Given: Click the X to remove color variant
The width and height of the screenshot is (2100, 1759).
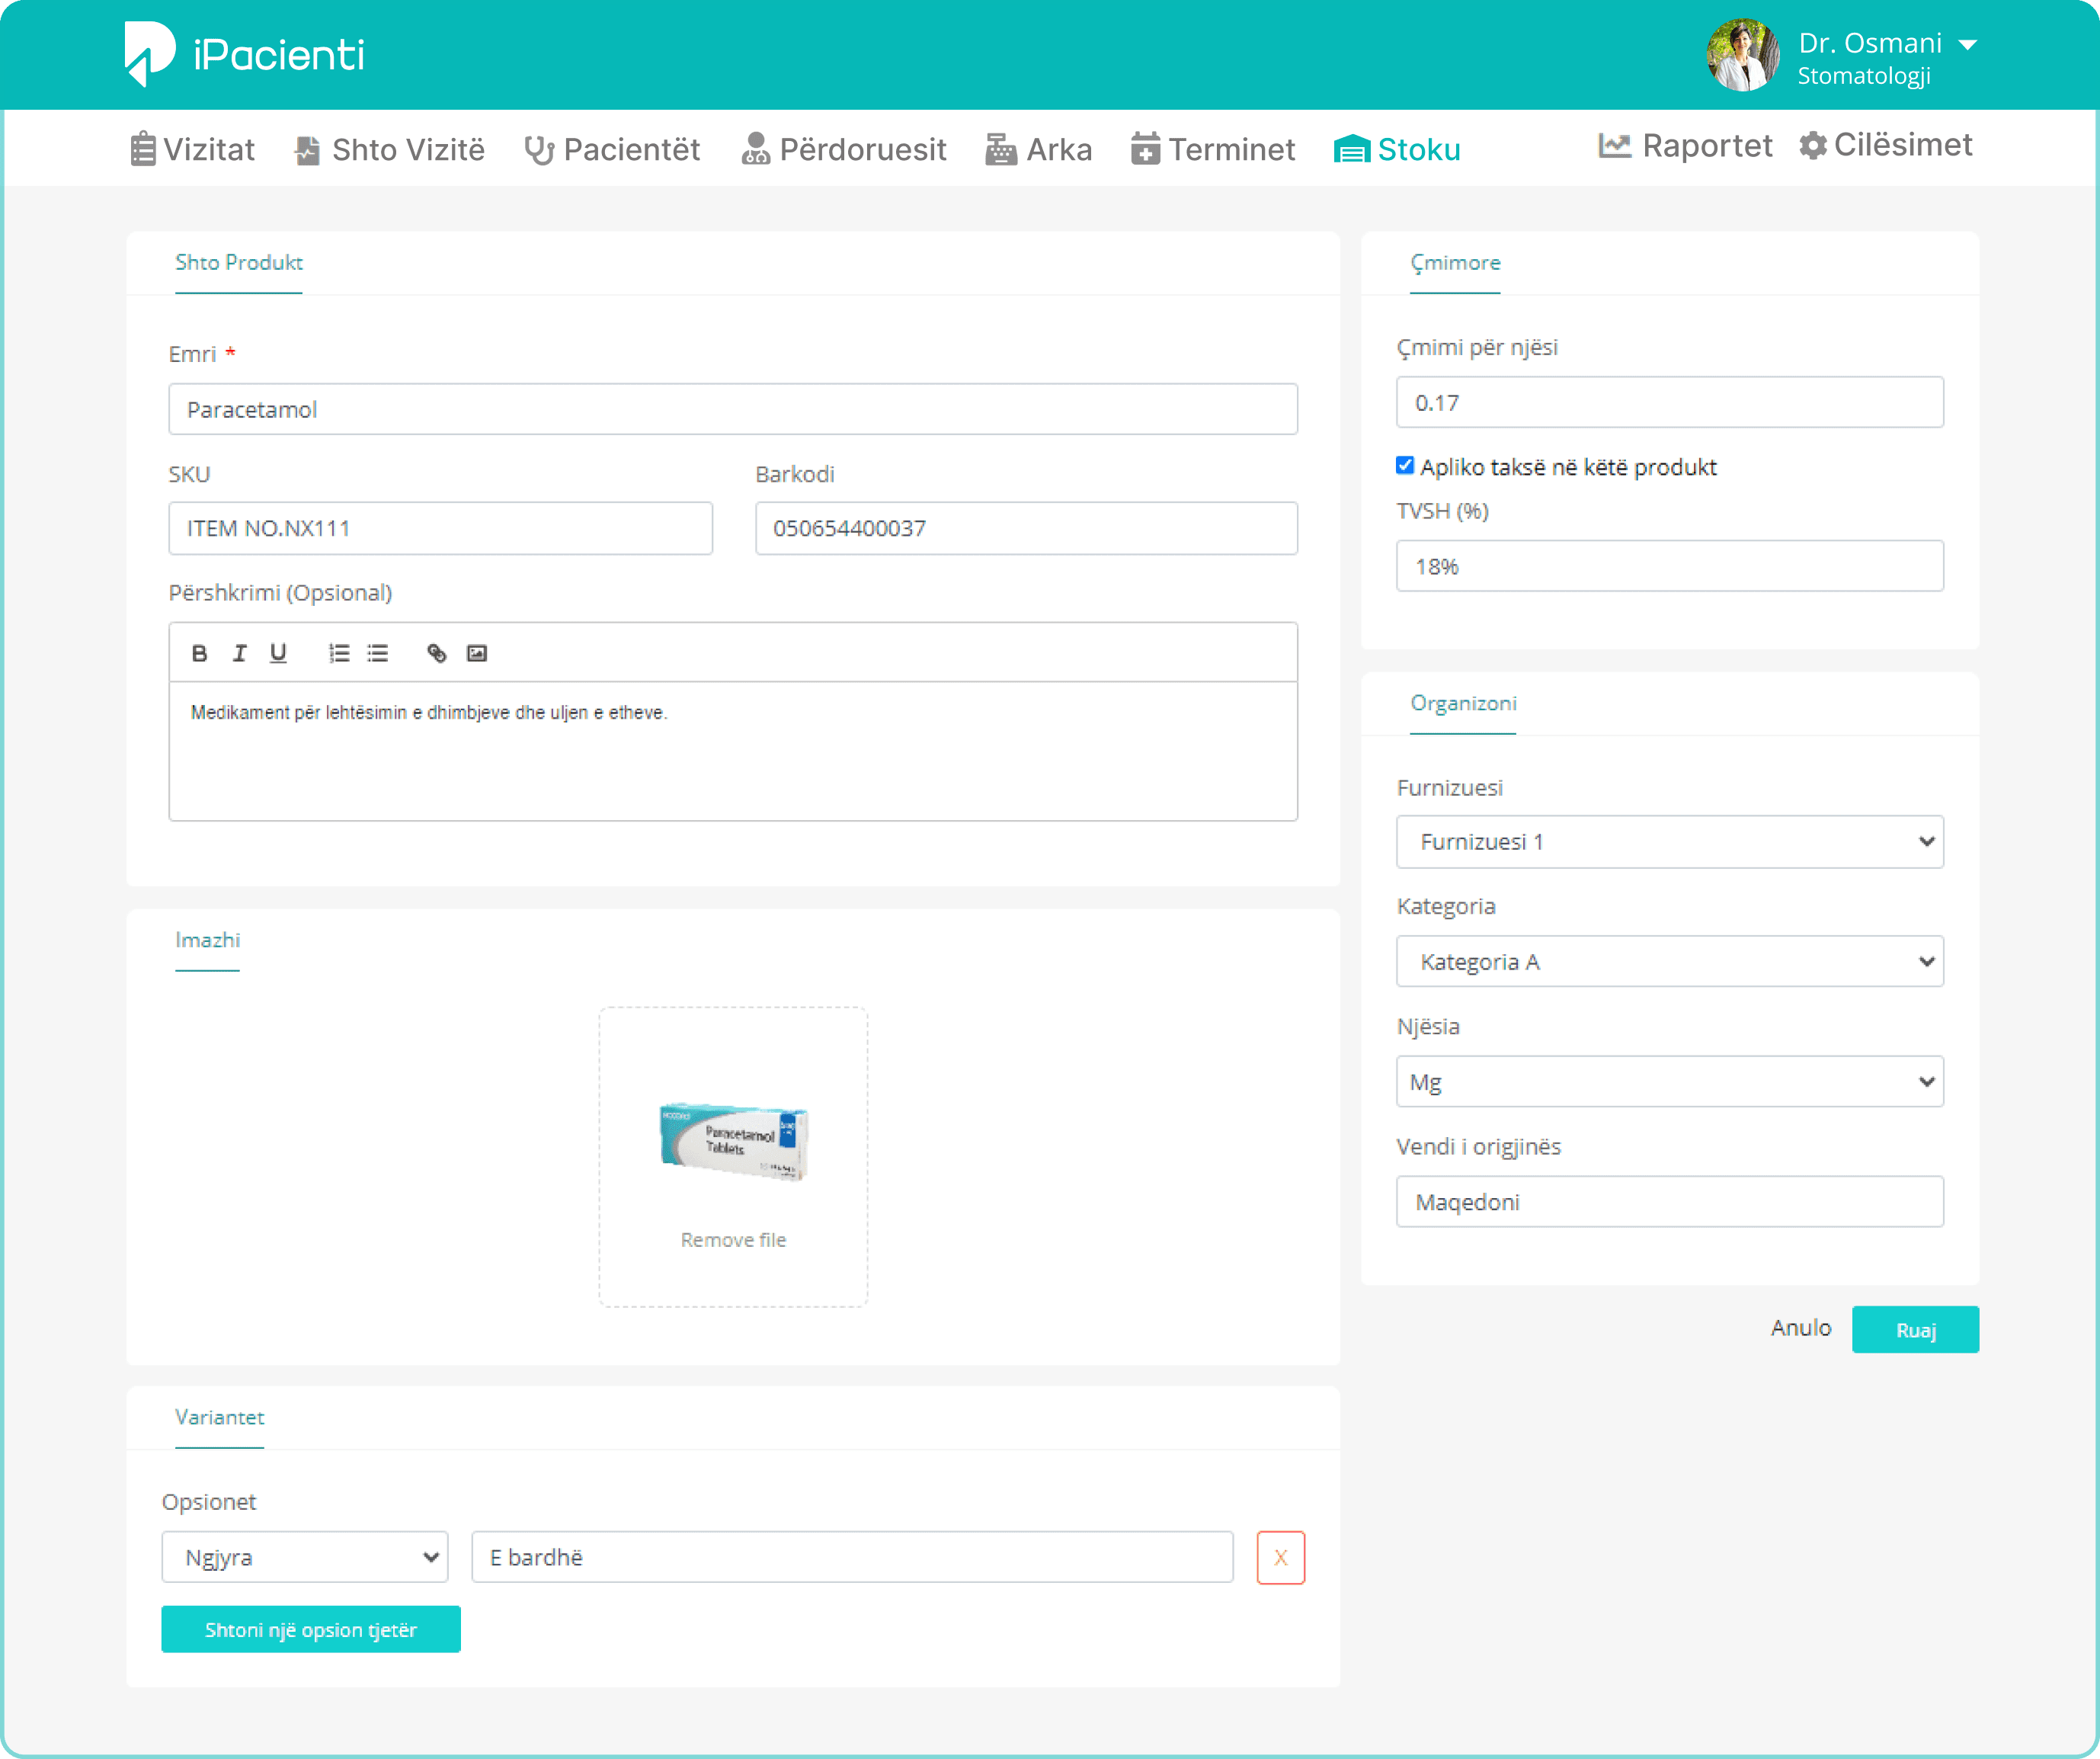Looking at the screenshot, I should [x=1282, y=1556].
